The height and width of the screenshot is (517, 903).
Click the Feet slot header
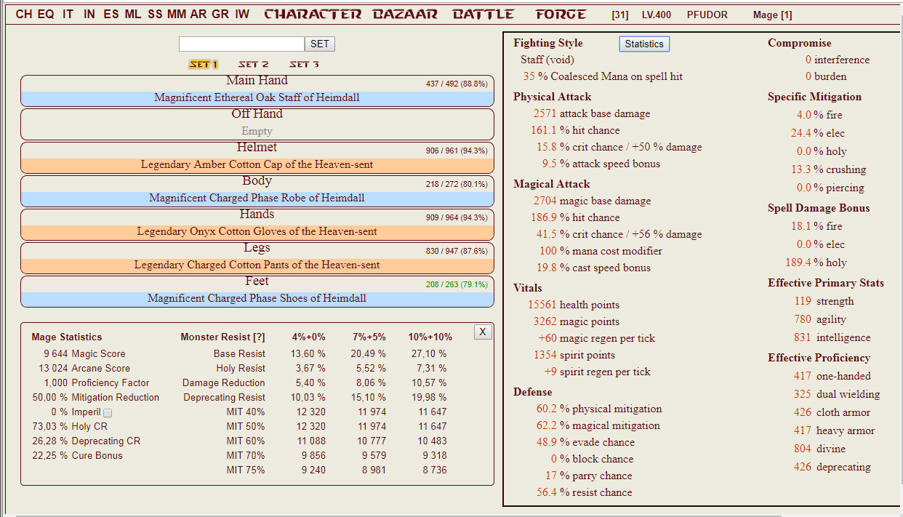point(257,281)
